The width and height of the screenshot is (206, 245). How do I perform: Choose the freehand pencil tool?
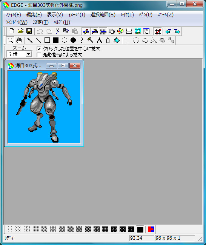pos(30,40)
